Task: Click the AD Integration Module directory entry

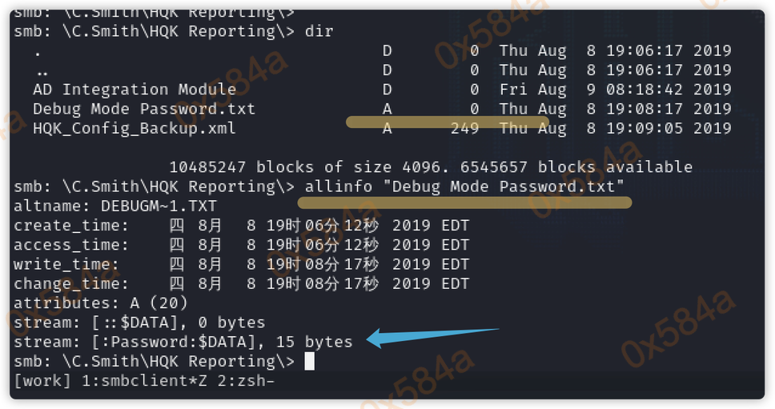Action: 135,90
